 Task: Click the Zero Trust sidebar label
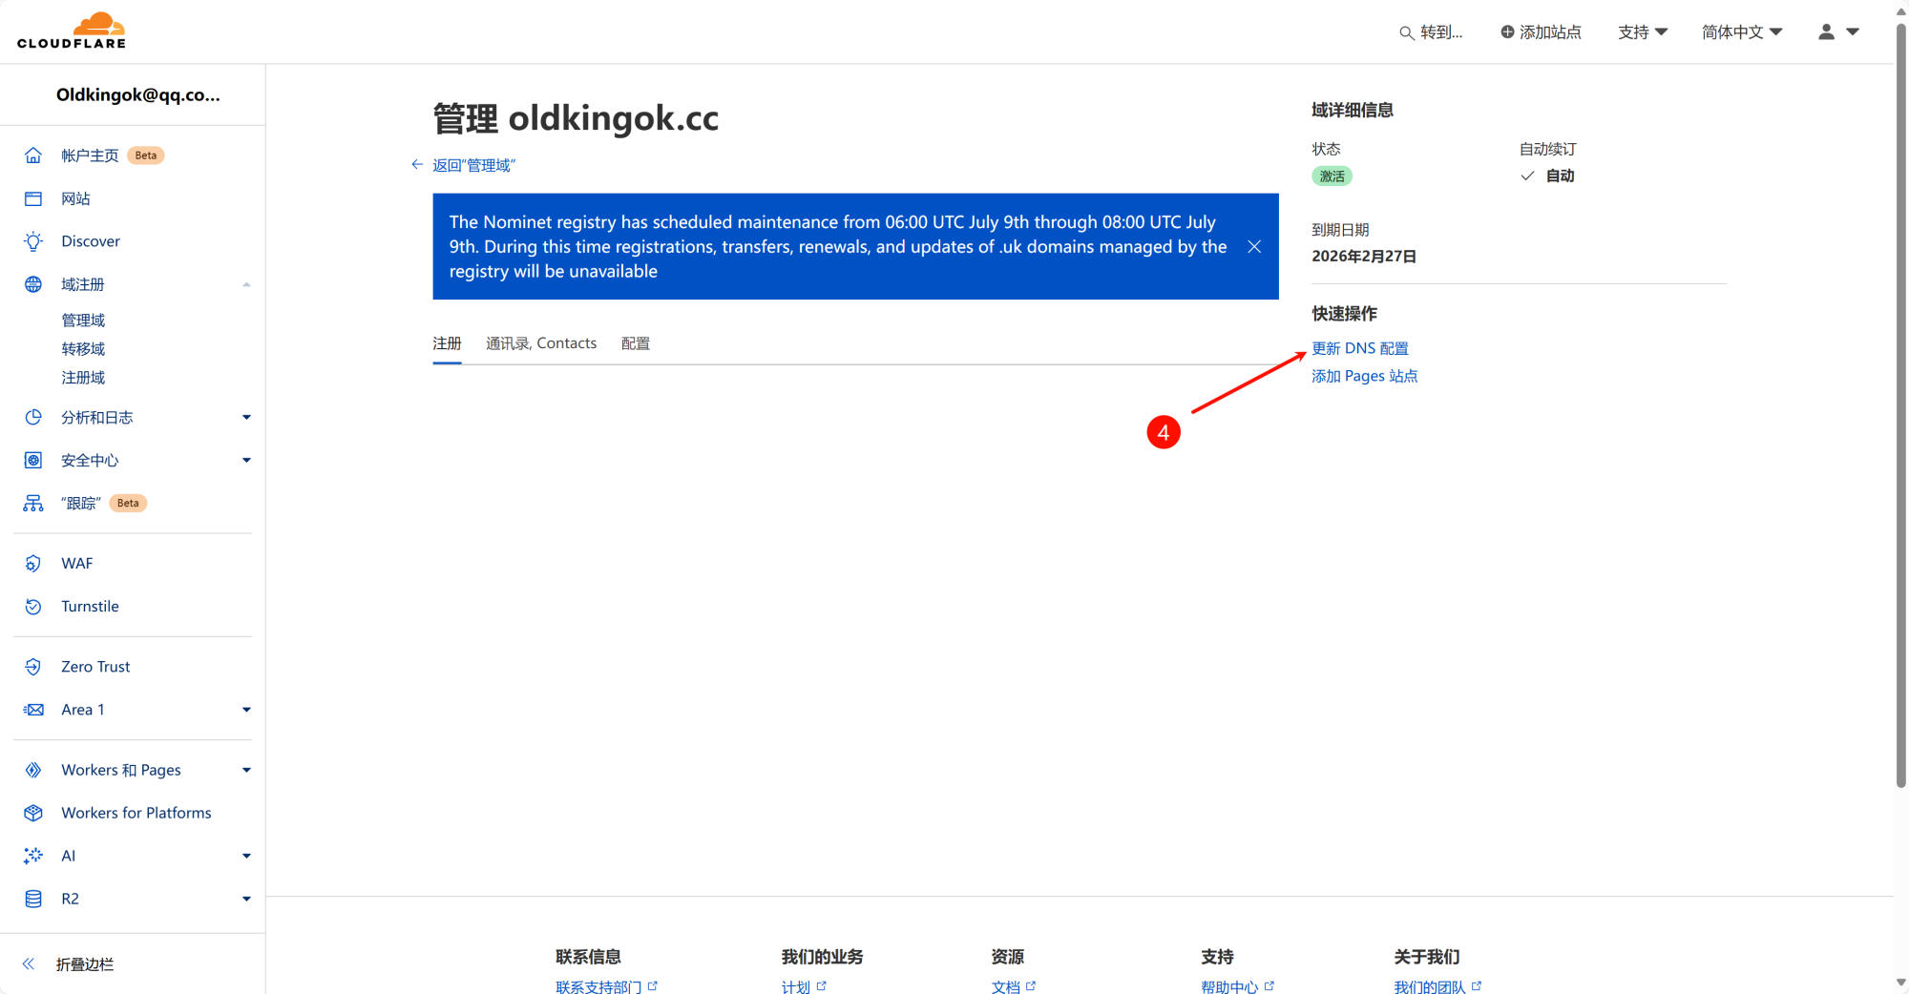pos(95,667)
